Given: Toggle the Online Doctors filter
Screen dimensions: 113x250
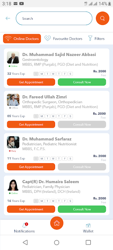Looking at the screenshot, I should (x=22, y=38).
